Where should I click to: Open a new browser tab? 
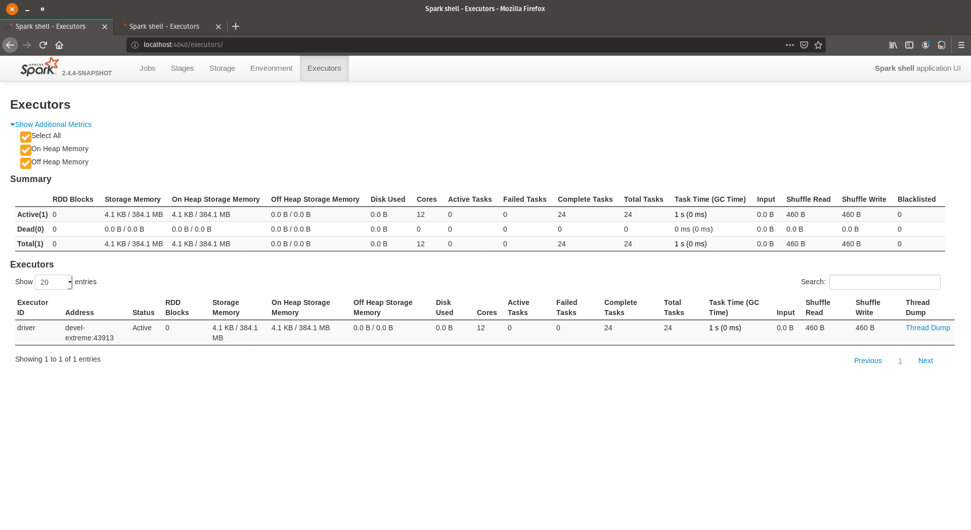(x=236, y=26)
